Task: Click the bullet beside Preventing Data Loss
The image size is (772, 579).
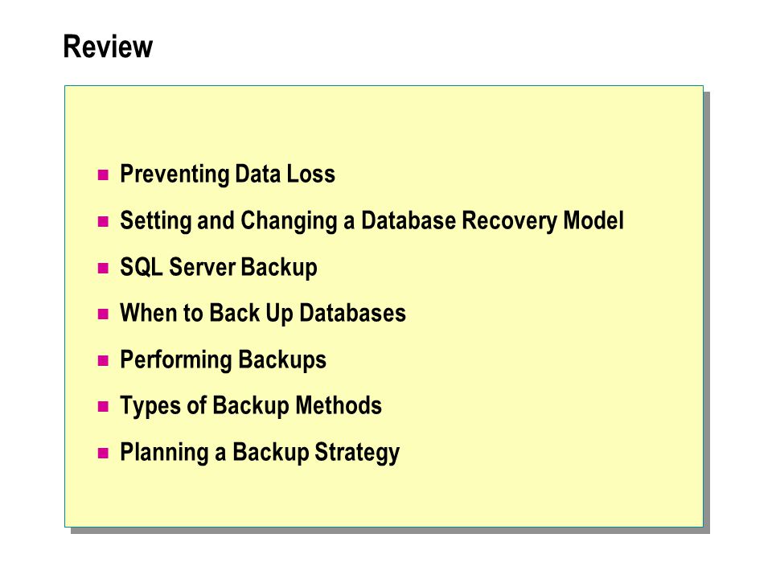Action: (103, 175)
